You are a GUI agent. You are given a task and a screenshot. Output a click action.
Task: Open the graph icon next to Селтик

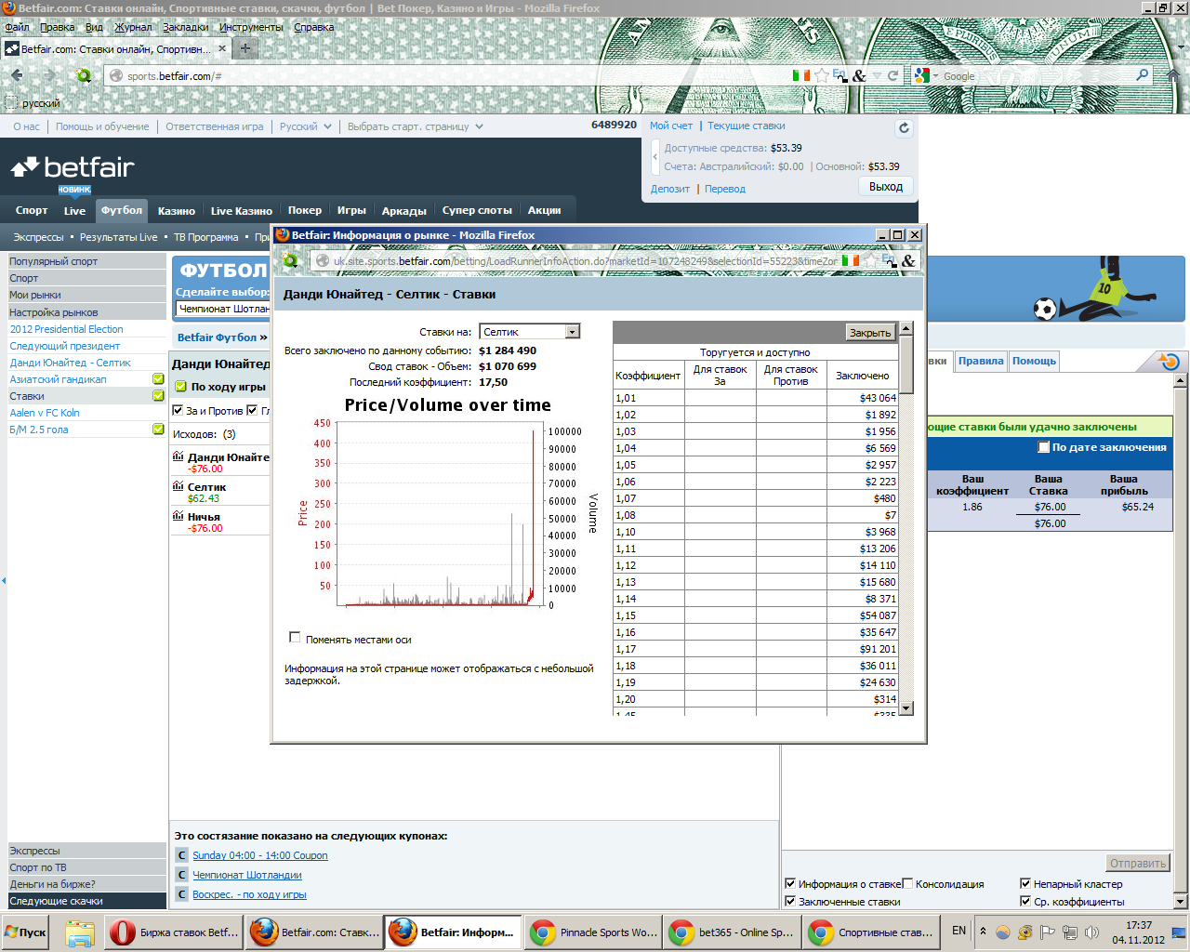coord(178,486)
